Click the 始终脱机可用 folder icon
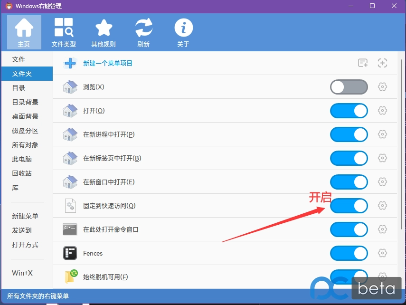This screenshot has width=406, height=305. click(x=69, y=277)
